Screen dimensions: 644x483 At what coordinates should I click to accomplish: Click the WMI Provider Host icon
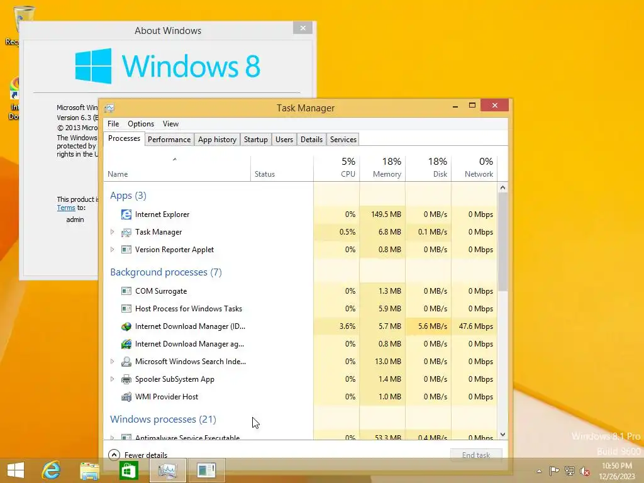click(x=126, y=397)
